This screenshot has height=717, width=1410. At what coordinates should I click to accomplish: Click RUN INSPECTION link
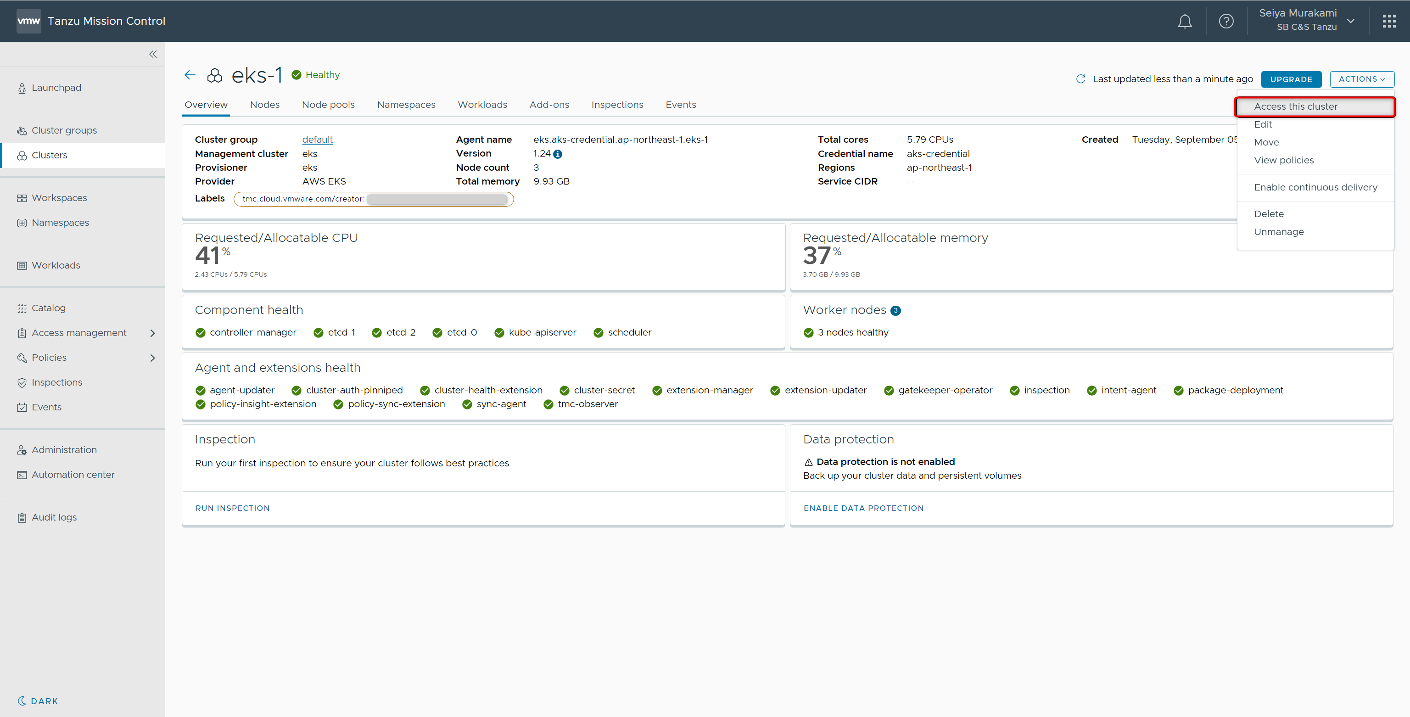[233, 508]
